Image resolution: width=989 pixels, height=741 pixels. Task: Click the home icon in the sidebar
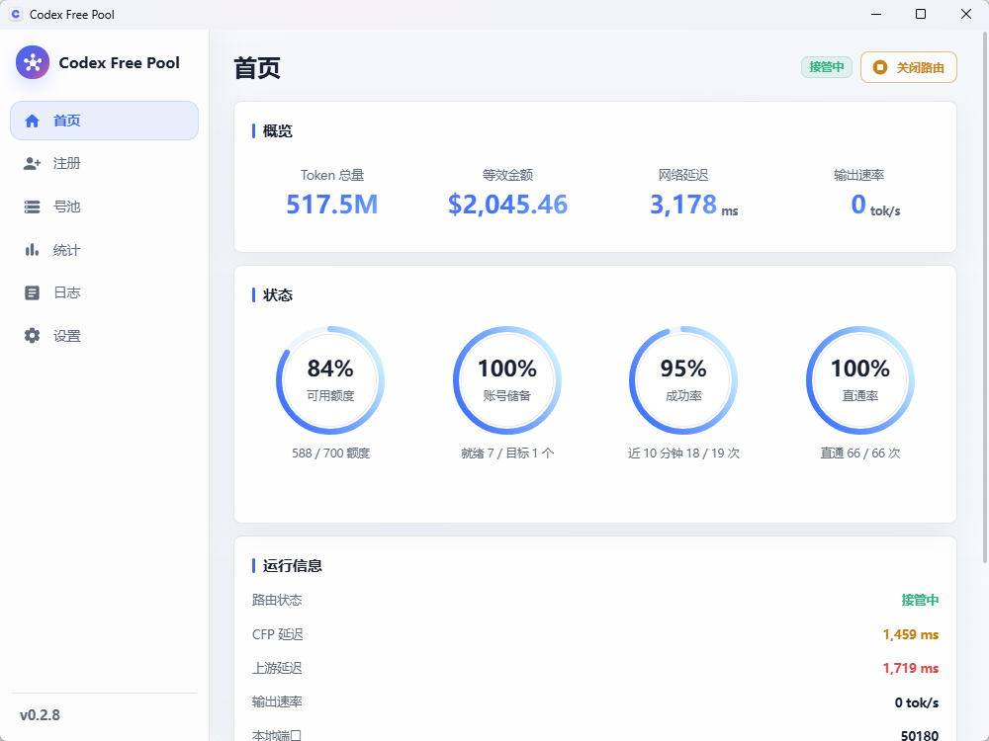pyautogui.click(x=33, y=121)
